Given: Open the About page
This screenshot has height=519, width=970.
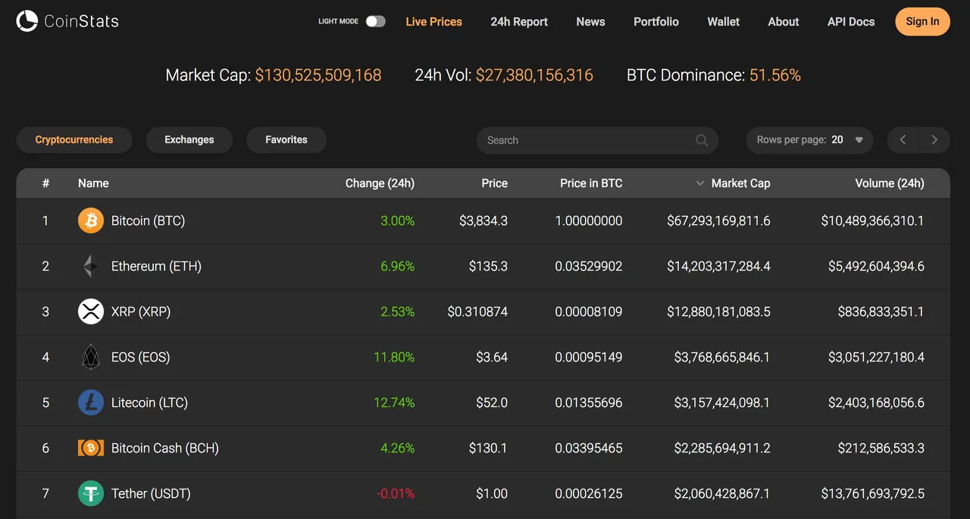Looking at the screenshot, I should pyautogui.click(x=784, y=22).
